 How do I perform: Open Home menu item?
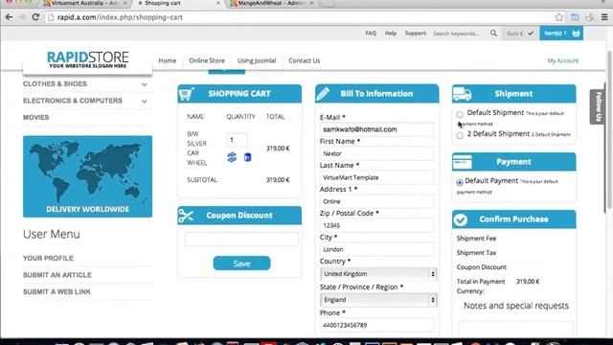[x=168, y=60]
